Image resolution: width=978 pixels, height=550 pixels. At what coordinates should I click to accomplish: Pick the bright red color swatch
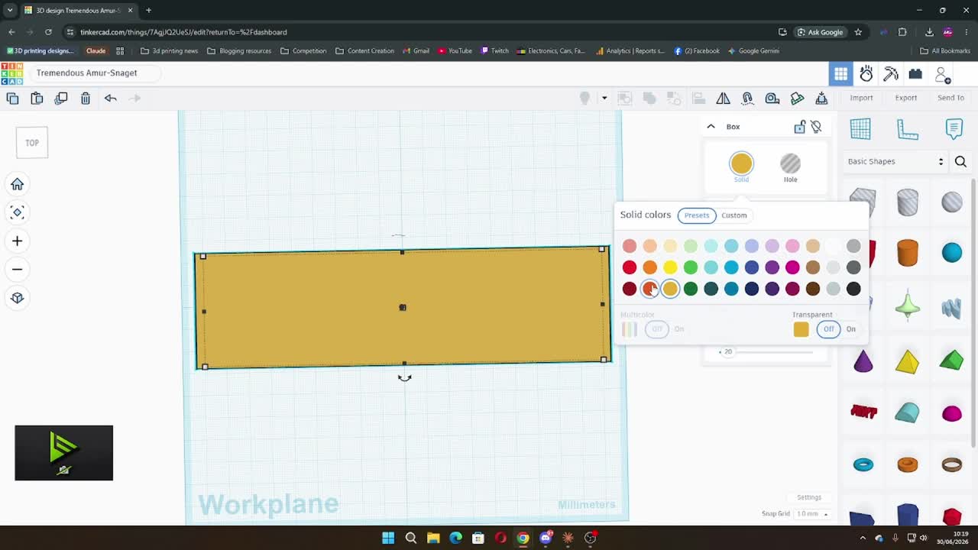tap(629, 267)
